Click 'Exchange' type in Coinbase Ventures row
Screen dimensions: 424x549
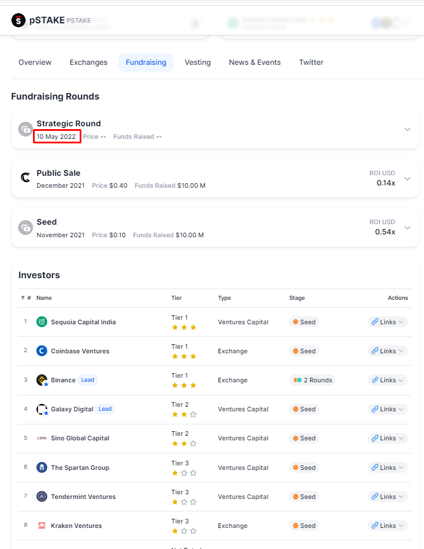coord(232,351)
